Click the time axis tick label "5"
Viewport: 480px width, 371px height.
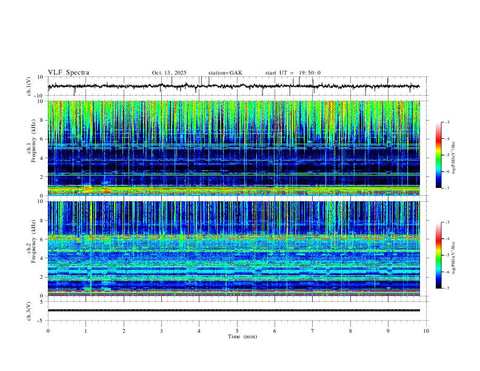click(x=237, y=331)
